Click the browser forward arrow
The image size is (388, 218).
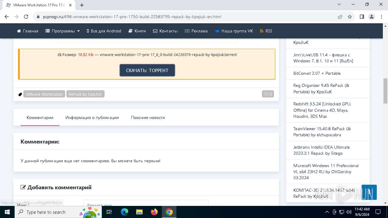tap(16, 17)
